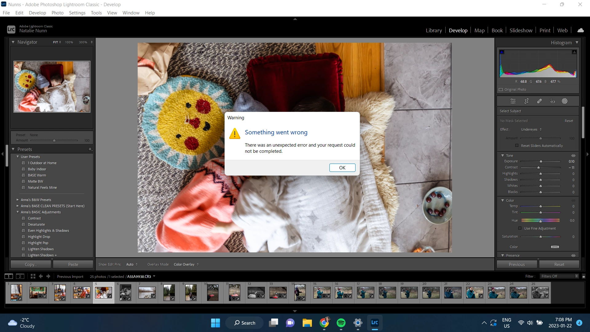This screenshot has width=590, height=332.
Task: Click the Previous button
Action: (517, 264)
